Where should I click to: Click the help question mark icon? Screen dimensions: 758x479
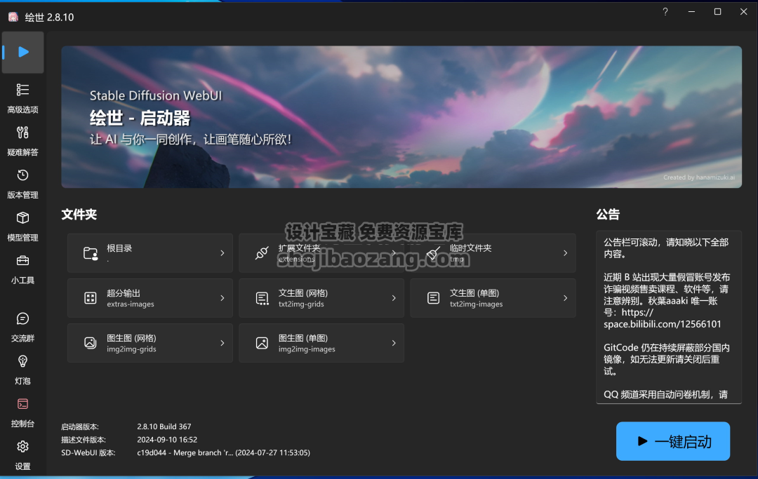point(665,12)
